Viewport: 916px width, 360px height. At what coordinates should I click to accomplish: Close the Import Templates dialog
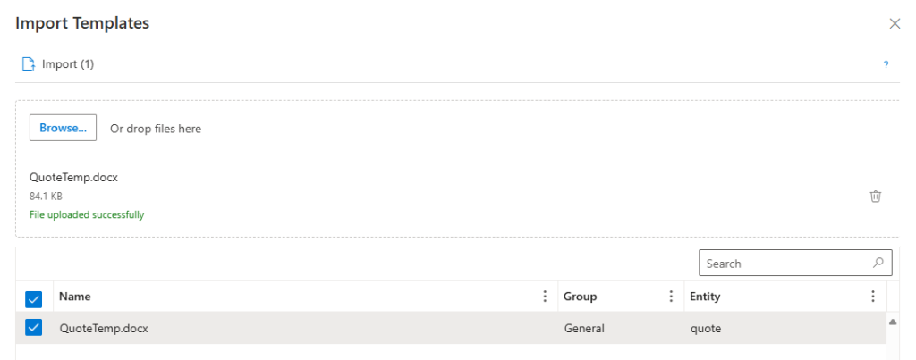click(x=895, y=24)
